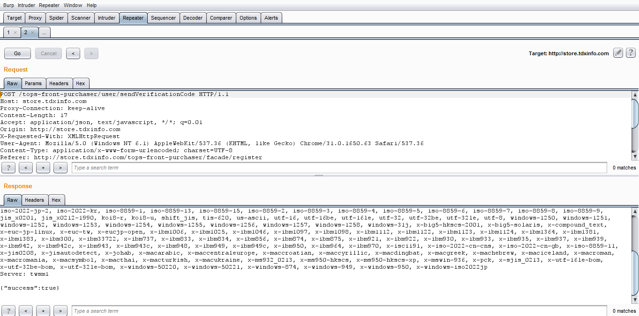Open the Repeater menu
This screenshot has height=316, width=639.
[49, 5]
